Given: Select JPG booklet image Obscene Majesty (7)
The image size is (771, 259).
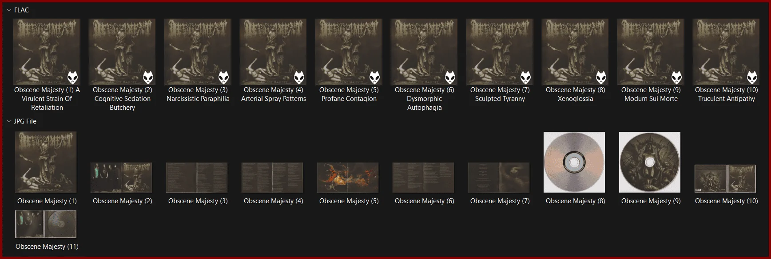Looking at the screenshot, I should 499,178.
